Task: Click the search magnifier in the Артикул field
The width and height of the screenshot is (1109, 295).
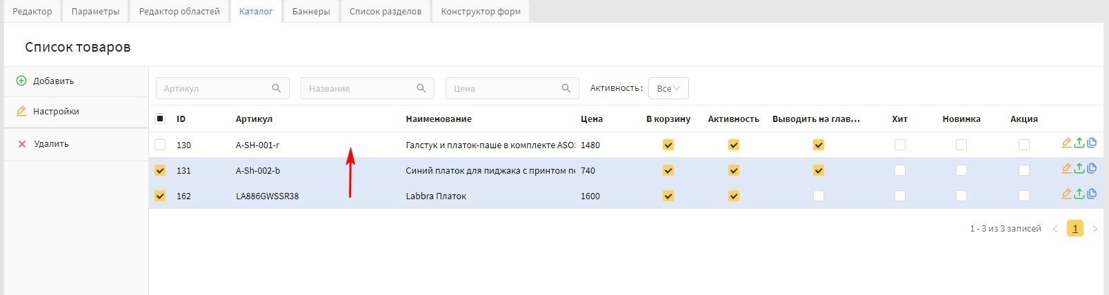Action: point(277,88)
